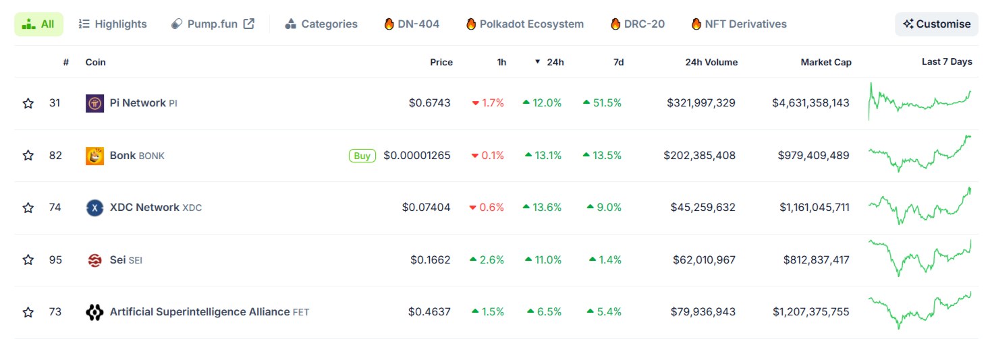992x339 pixels.
Task: Switch to the Highlights tab
Action: point(112,24)
